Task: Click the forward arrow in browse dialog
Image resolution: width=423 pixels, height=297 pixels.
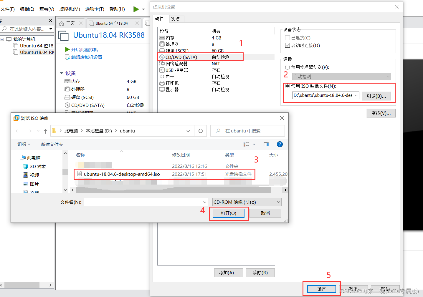Action: (x=29, y=131)
